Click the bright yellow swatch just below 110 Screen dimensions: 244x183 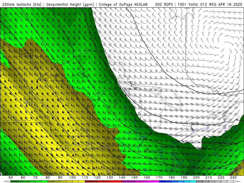82,181
